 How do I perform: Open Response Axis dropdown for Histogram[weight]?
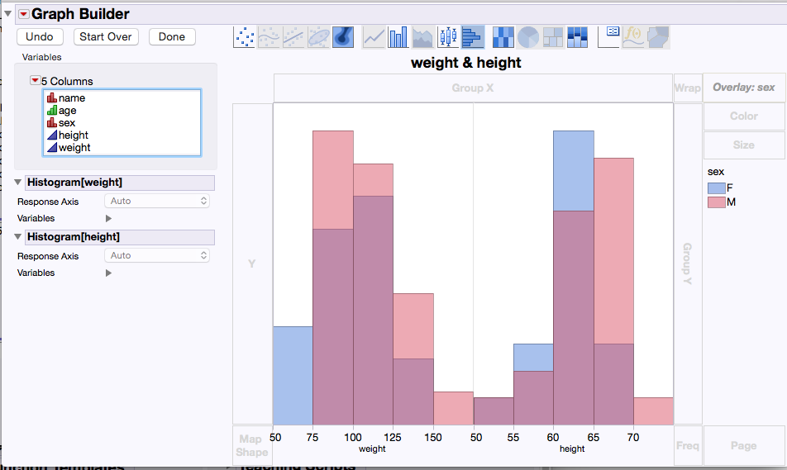point(157,202)
